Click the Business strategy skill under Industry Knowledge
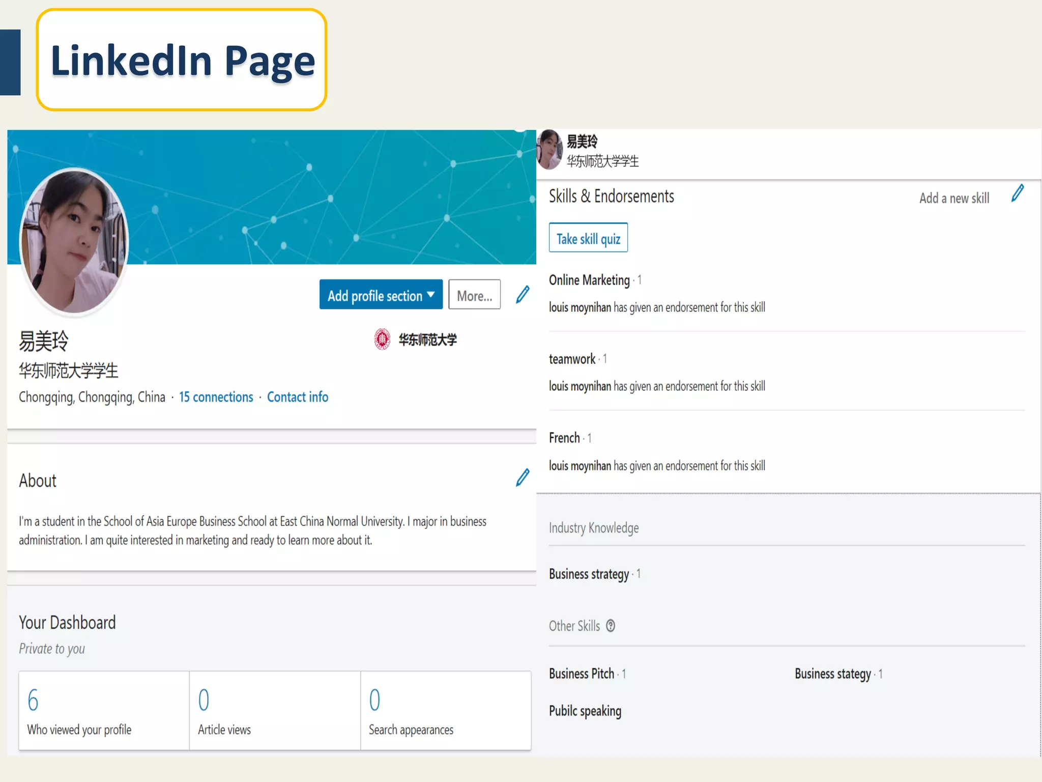1042x782 pixels. pos(589,574)
